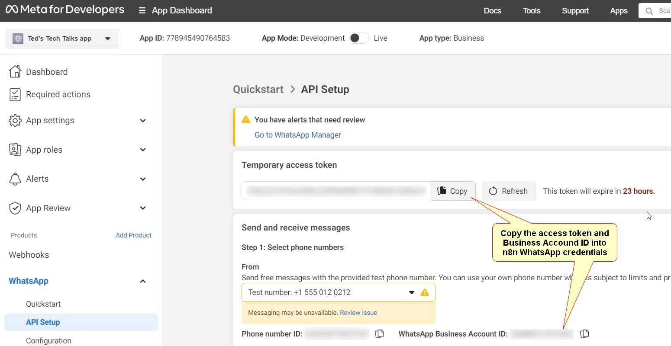
Task: Click warning icon in test number field
Action: coord(425,292)
